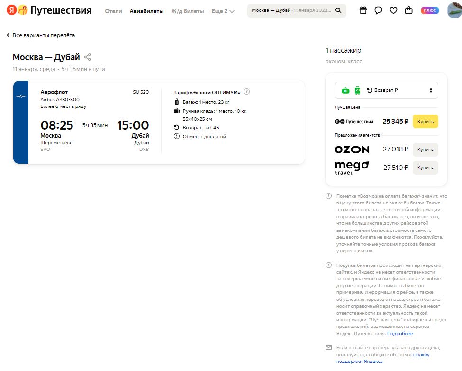Click the baggage suitcase icon in tariff
Image resolution: width=462 pixels, height=371 pixels.
[x=176, y=102]
